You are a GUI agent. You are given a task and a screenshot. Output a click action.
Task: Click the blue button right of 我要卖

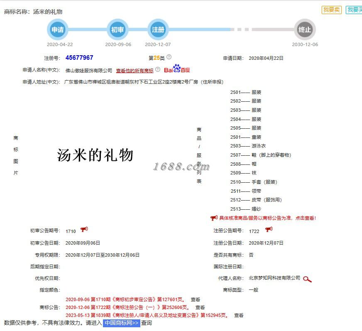[x=354, y=10]
